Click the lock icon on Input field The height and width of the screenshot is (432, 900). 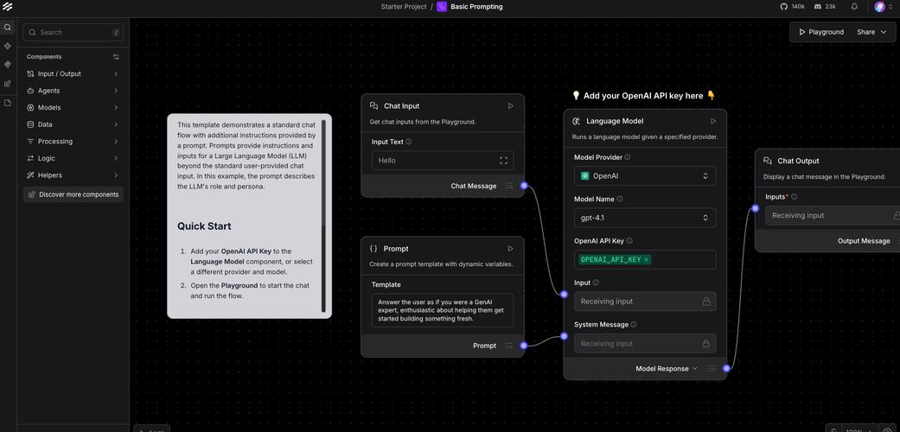(x=706, y=302)
